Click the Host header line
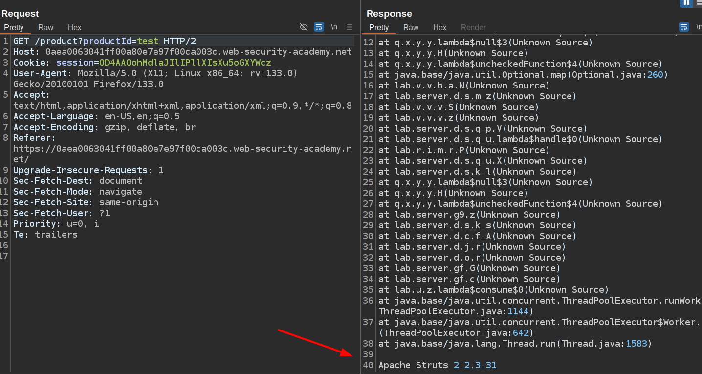Viewport: 702px width, 374px height. [x=182, y=52]
